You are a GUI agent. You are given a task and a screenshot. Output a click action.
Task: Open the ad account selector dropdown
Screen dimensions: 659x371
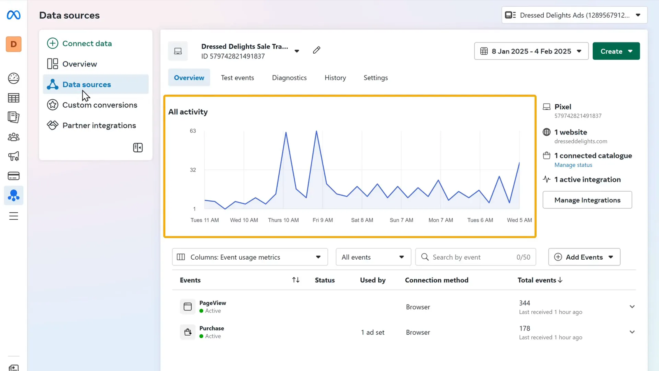[x=574, y=15]
